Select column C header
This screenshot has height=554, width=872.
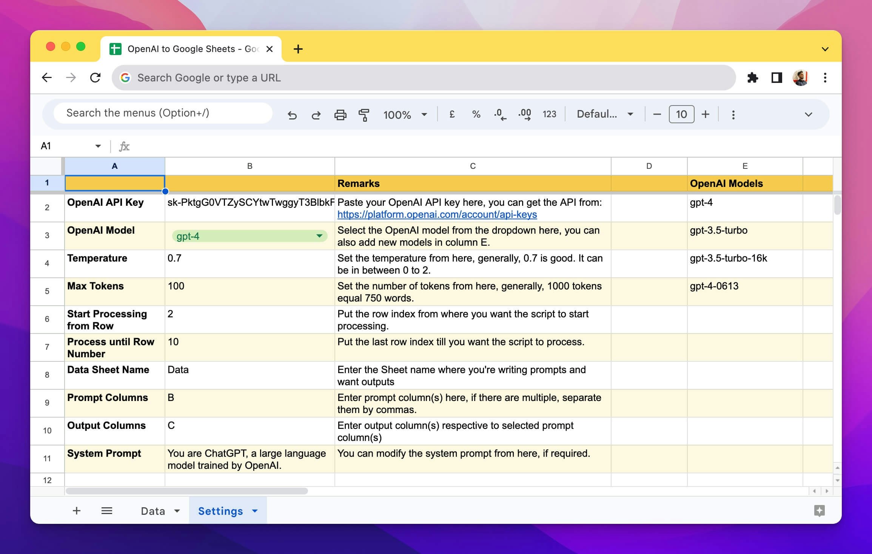click(473, 166)
